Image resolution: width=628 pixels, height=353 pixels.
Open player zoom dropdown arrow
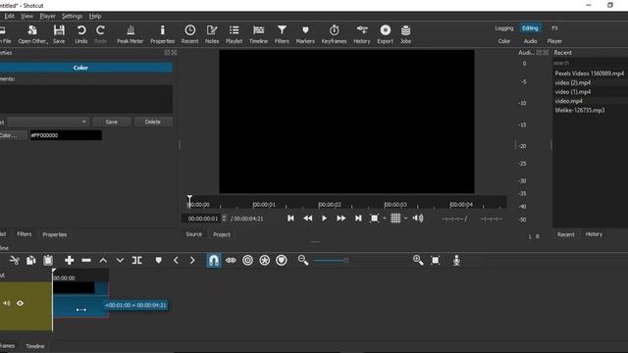tap(385, 219)
